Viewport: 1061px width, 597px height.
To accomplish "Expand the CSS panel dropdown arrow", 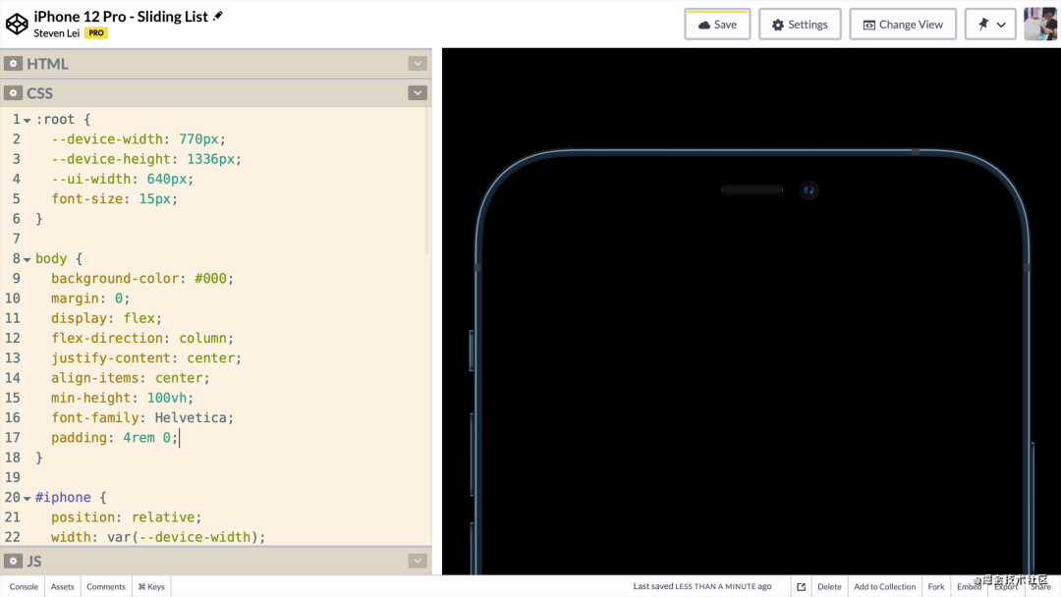I will pos(418,92).
